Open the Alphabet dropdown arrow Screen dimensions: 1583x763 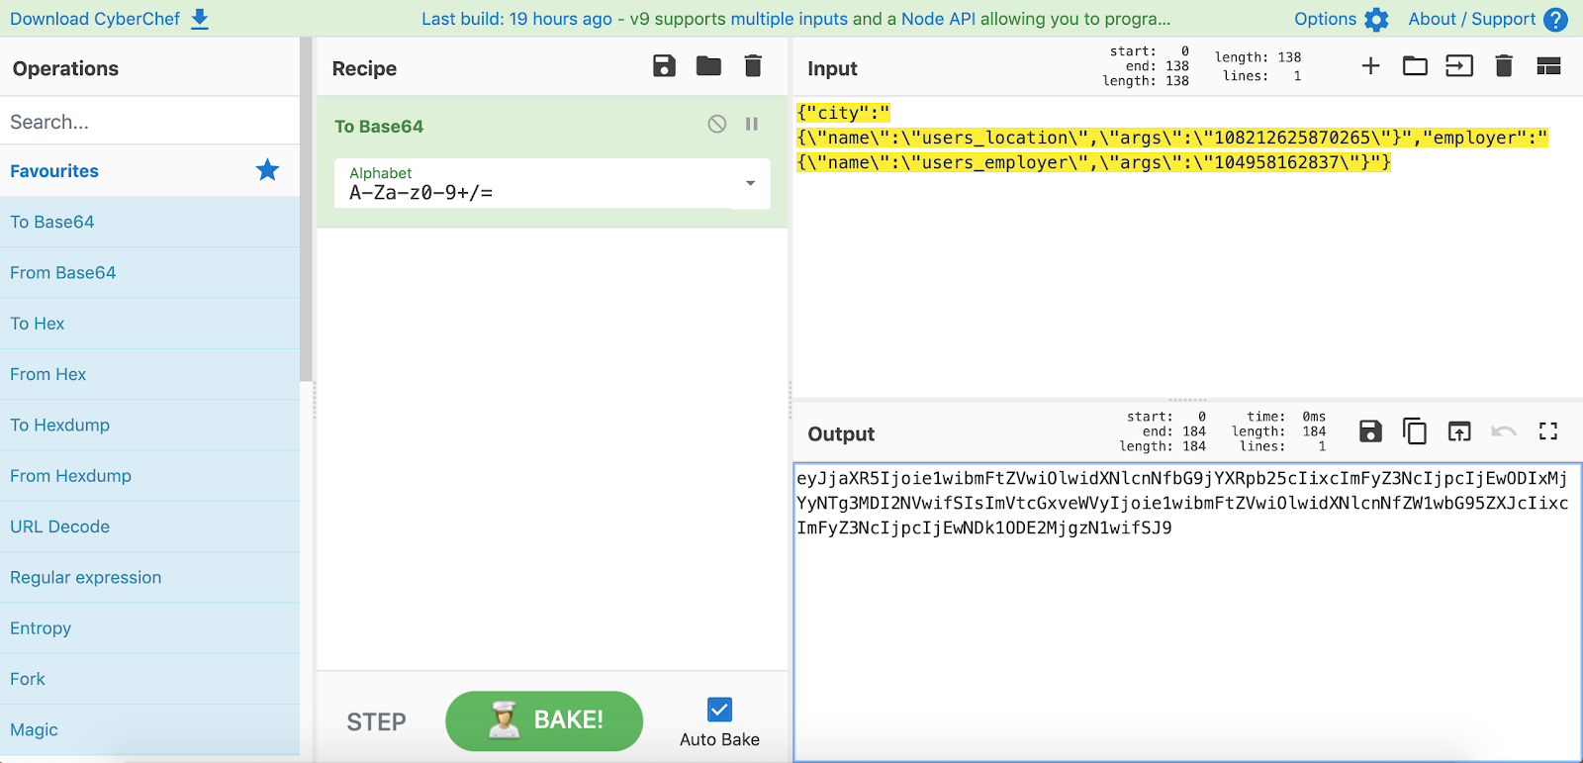click(750, 183)
